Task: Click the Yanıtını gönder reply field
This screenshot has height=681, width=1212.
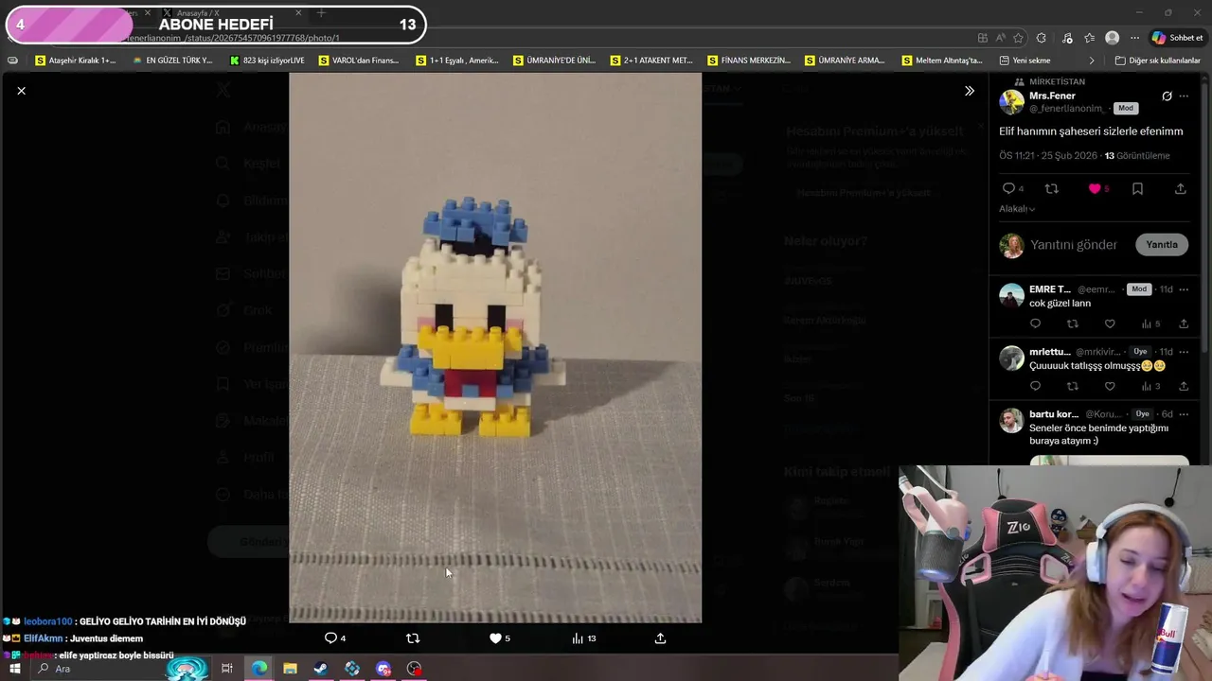Action: click(x=1074, y=245)
